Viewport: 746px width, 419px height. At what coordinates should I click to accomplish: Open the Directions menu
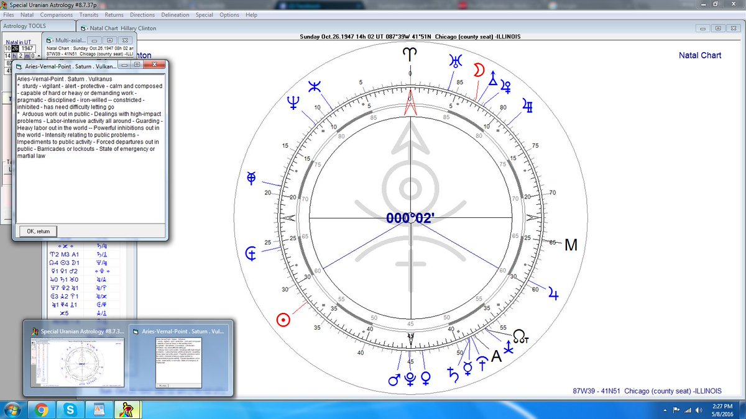tap(142, 15)
